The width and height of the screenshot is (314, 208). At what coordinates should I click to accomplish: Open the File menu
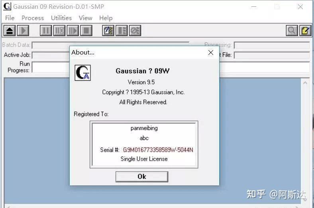tap(10, 18)
